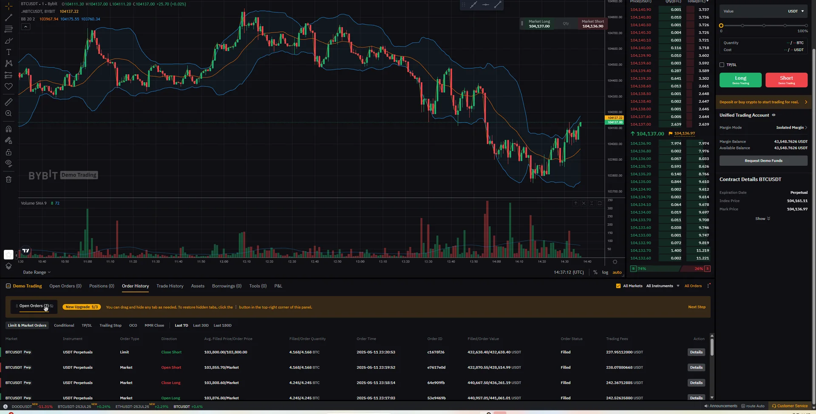Open the USDT value unit dropdown
816x414 pixels.
click(796, 11)
